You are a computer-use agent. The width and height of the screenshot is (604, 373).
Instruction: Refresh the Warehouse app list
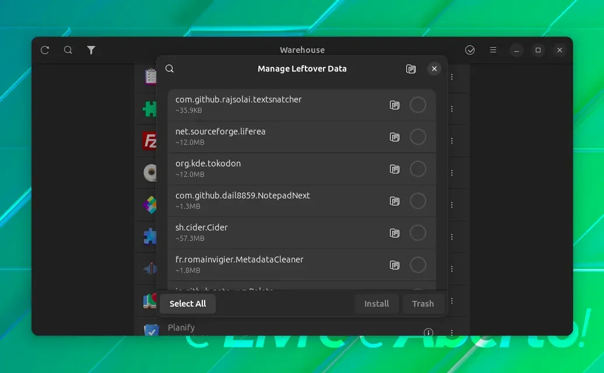pyautogui.click(x=45, y=50)
